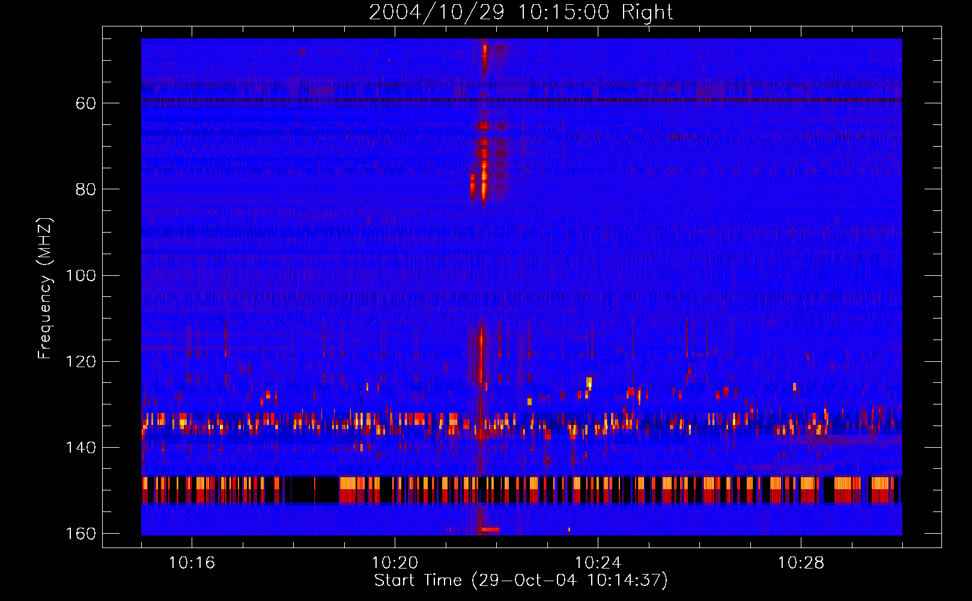This screenshot has width=972, height=601.
Task: Click the 60 frequency tick label
Action: tap(86, 103)
